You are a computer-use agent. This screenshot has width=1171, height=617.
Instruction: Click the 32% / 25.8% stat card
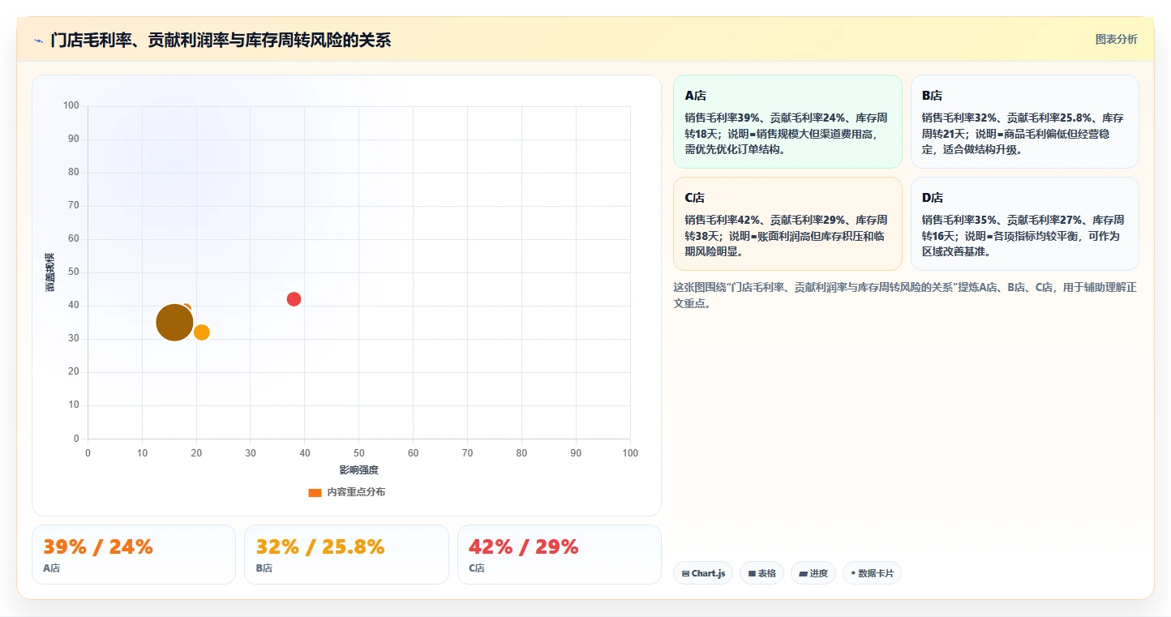click(346, 555)
